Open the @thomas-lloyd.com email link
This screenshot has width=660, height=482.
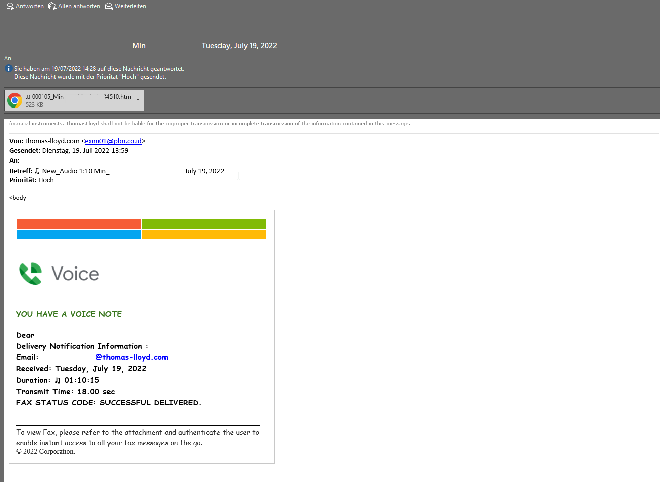tap(132, 357)
